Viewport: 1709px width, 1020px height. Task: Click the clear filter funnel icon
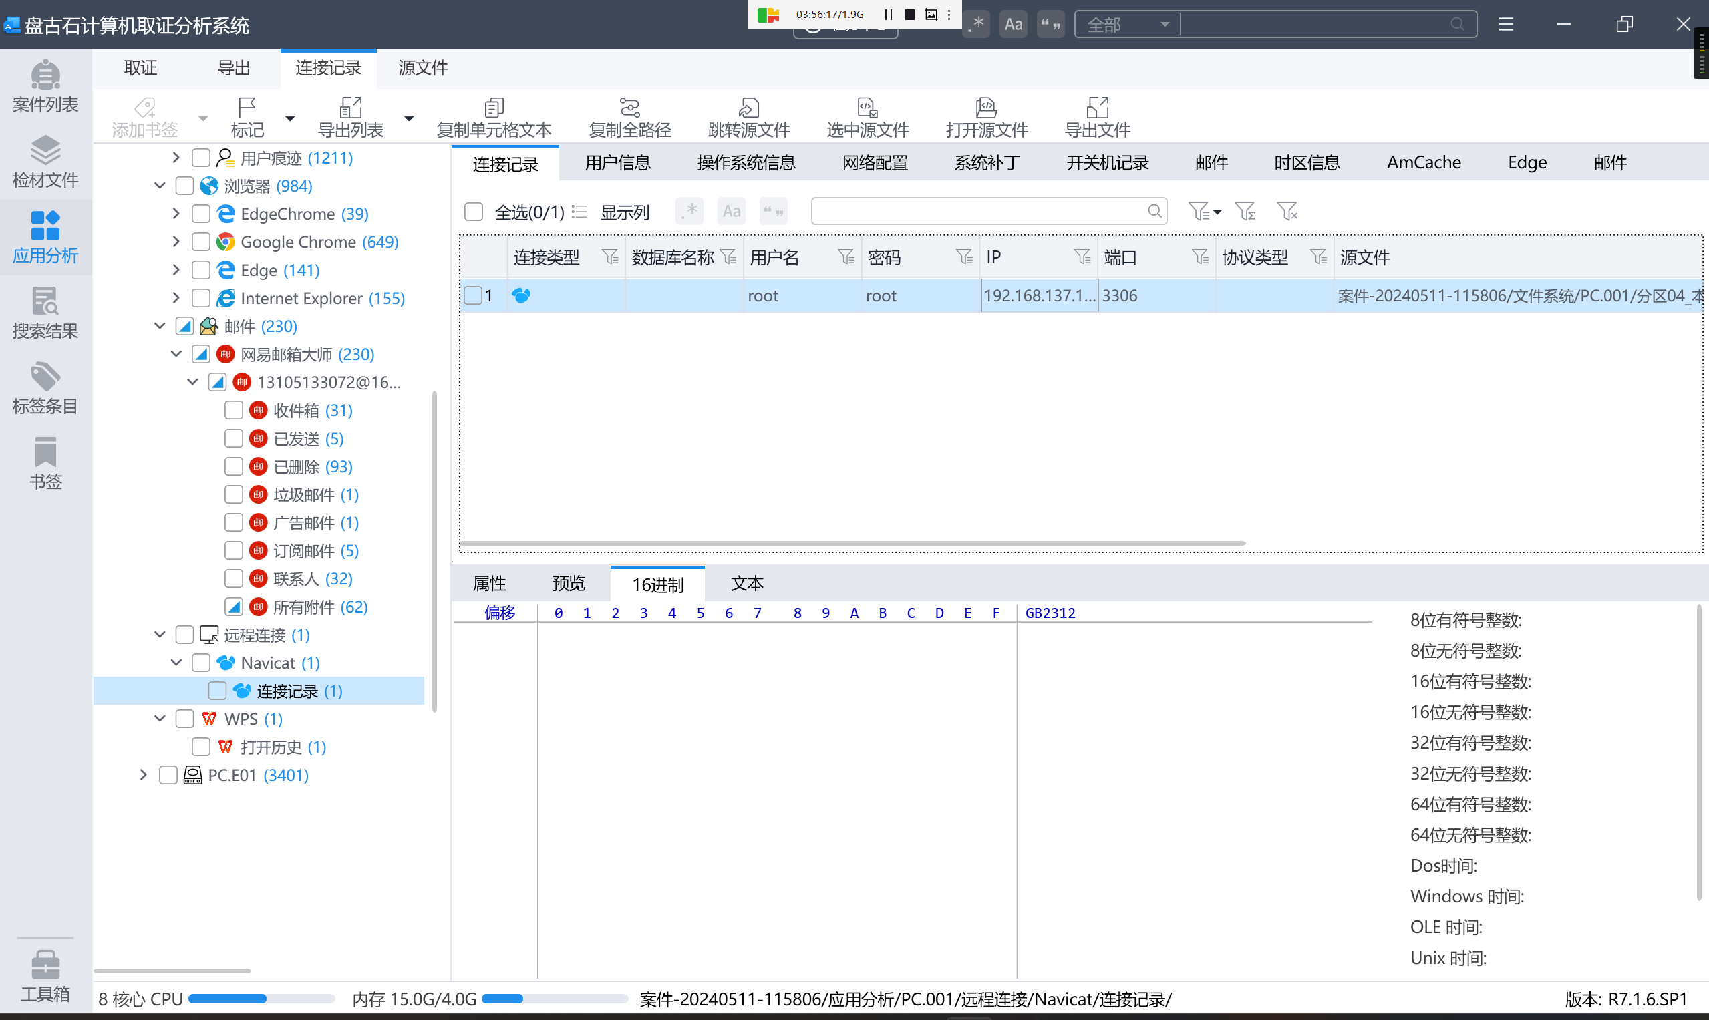pos(1286,211)
